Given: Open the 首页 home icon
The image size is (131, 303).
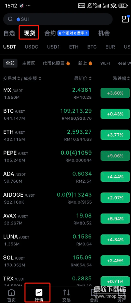Looking at the screenshot, I should tap(11, 292).
